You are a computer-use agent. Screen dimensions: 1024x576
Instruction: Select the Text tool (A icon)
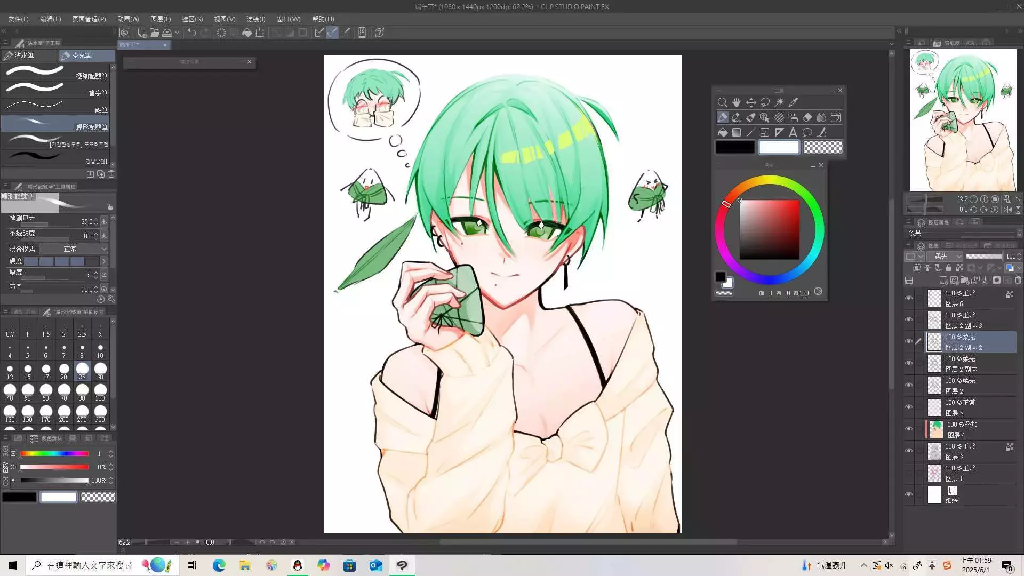[793, 132]
